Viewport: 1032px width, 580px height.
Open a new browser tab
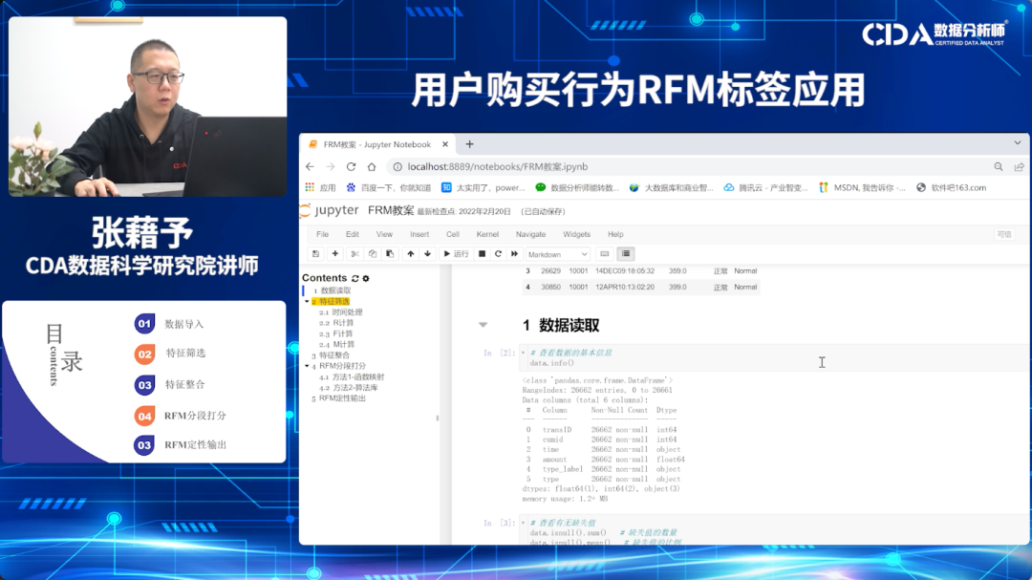pos(469,144)
